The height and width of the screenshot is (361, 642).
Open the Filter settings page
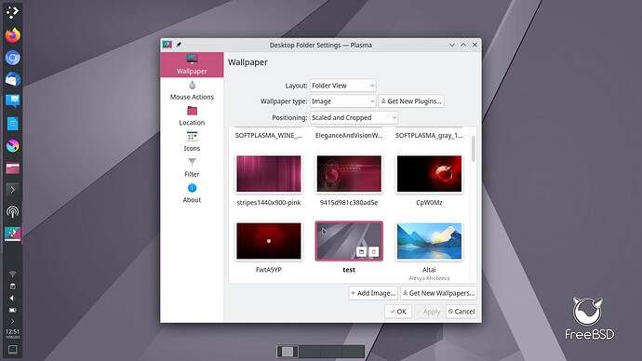[x=192, y=167]
